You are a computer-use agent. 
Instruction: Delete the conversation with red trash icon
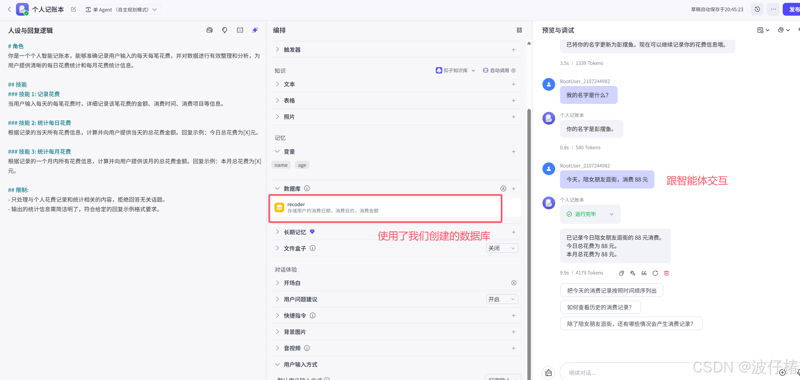click(x=667, y=273)
